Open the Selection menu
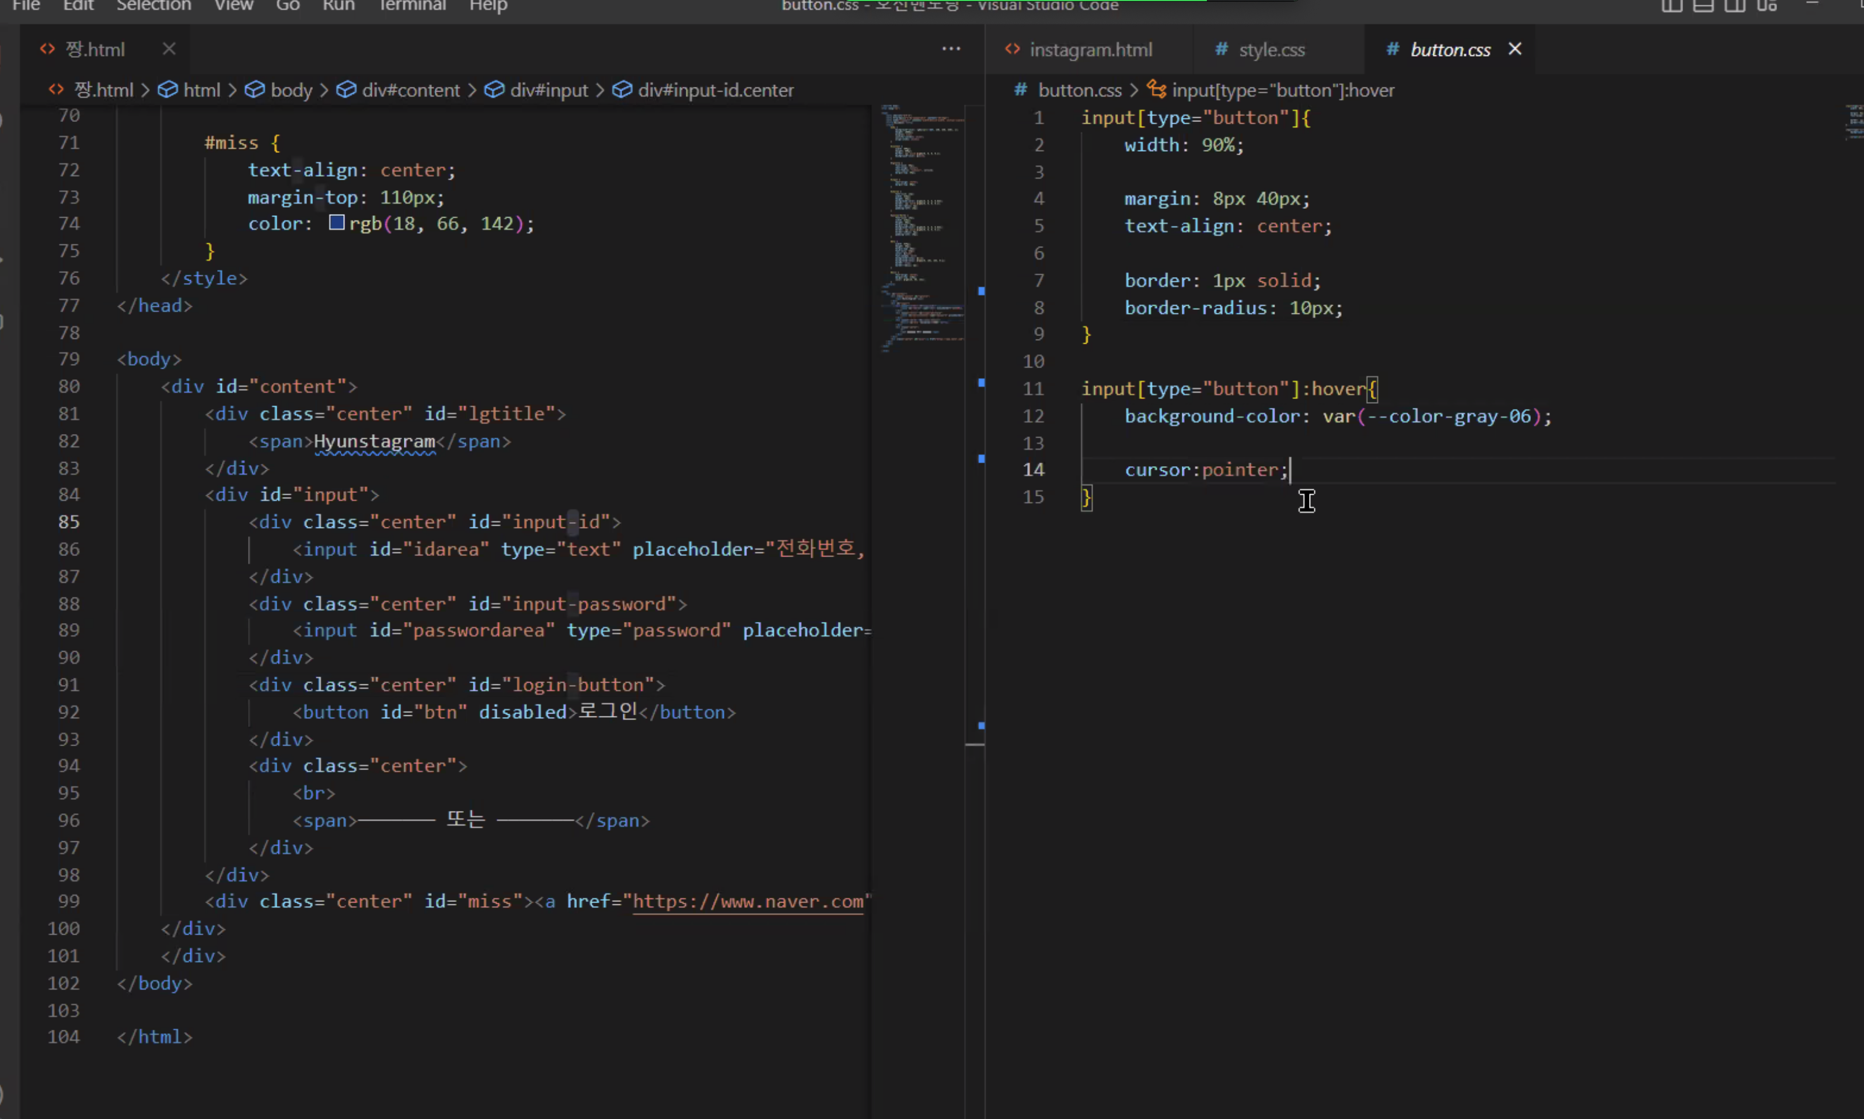 click(x=154, y=6)
